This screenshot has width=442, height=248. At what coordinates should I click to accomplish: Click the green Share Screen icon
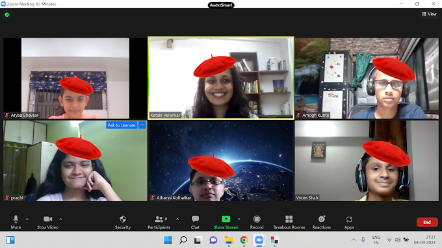pos(226,219)
